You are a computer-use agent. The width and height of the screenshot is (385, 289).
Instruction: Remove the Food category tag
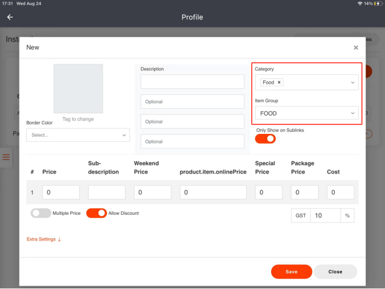280,83
